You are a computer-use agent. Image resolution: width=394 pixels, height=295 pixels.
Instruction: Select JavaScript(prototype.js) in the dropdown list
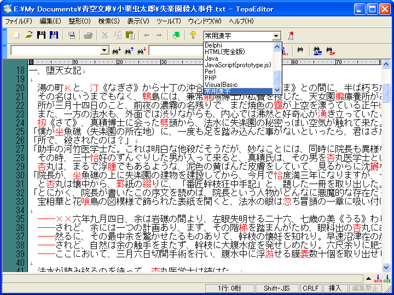[x=237, y=65]
